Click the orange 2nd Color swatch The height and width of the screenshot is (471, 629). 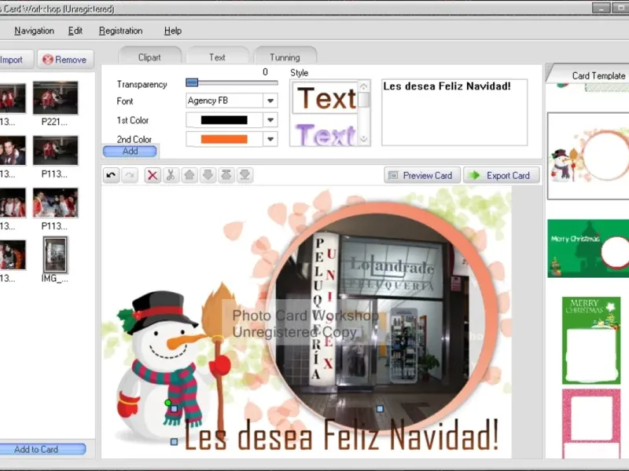(x=224, y=139)
